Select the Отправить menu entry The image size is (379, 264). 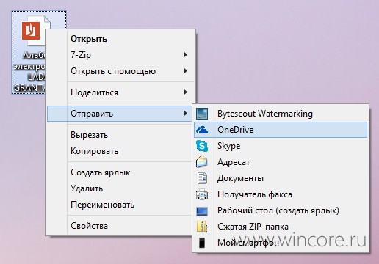tap(120, 114)
